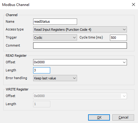Click the READ Register Offset combo box
138x123 pixels.
pos(80,62)
